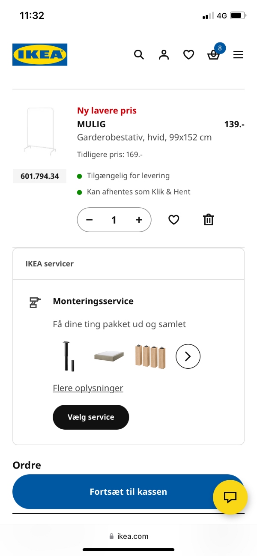The image size is (257, 556).
Task: Save MULIG to favorites with the heart
Action: tap(173, 219)
